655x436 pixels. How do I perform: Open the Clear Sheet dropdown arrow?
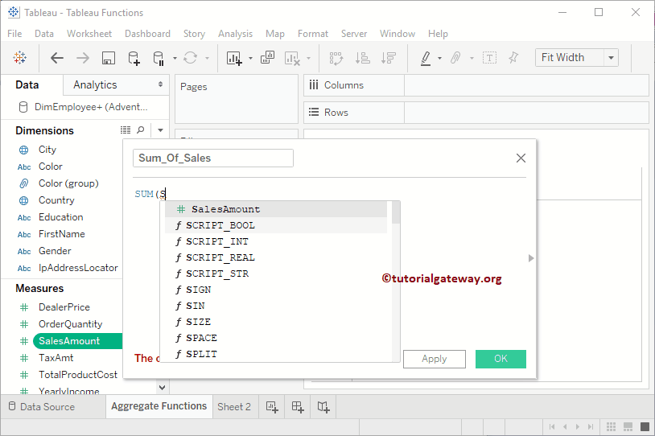click(x=308, y=58)
